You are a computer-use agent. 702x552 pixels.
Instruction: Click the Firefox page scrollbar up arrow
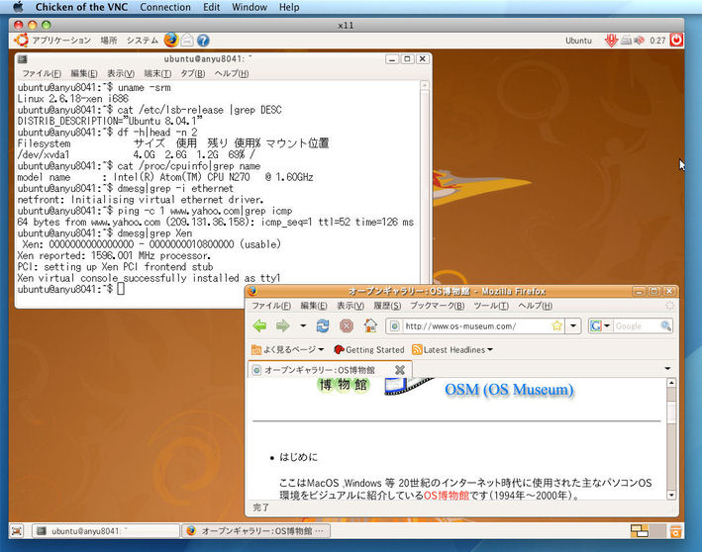(x=671, y=383)
